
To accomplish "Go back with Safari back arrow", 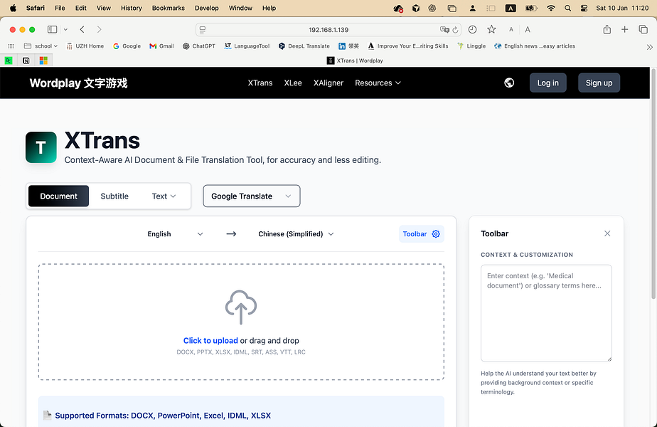I will click(x=82, y=29).
